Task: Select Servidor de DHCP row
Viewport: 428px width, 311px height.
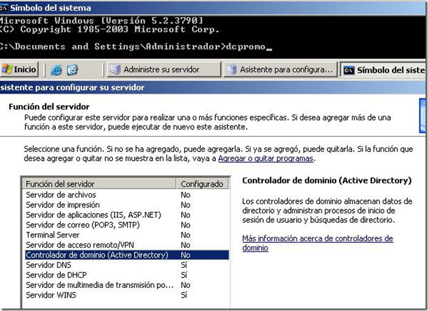Action: [127, 275]
